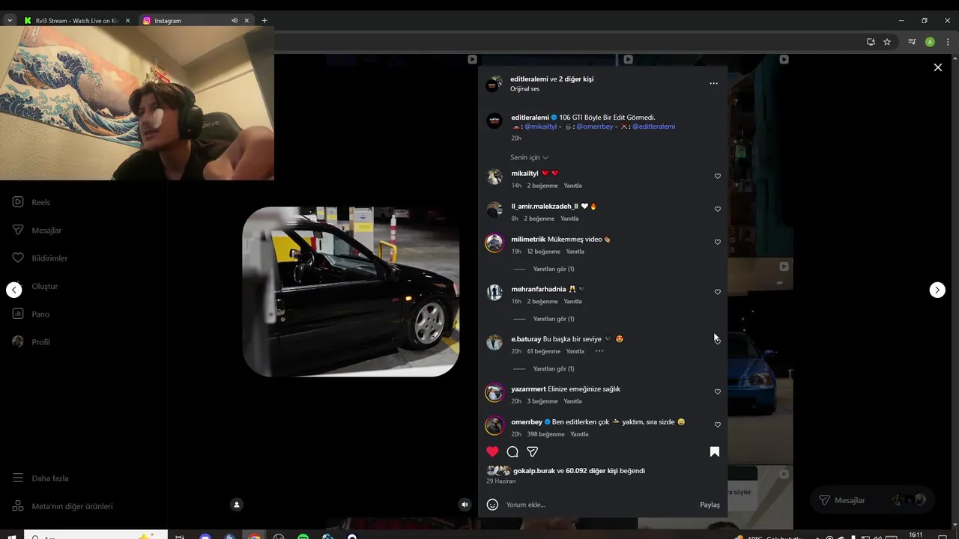Image resolution: width=959 pixels, height=539 pixels.
Task: Open emoji picker in comment box
Action: coord(492,505)
